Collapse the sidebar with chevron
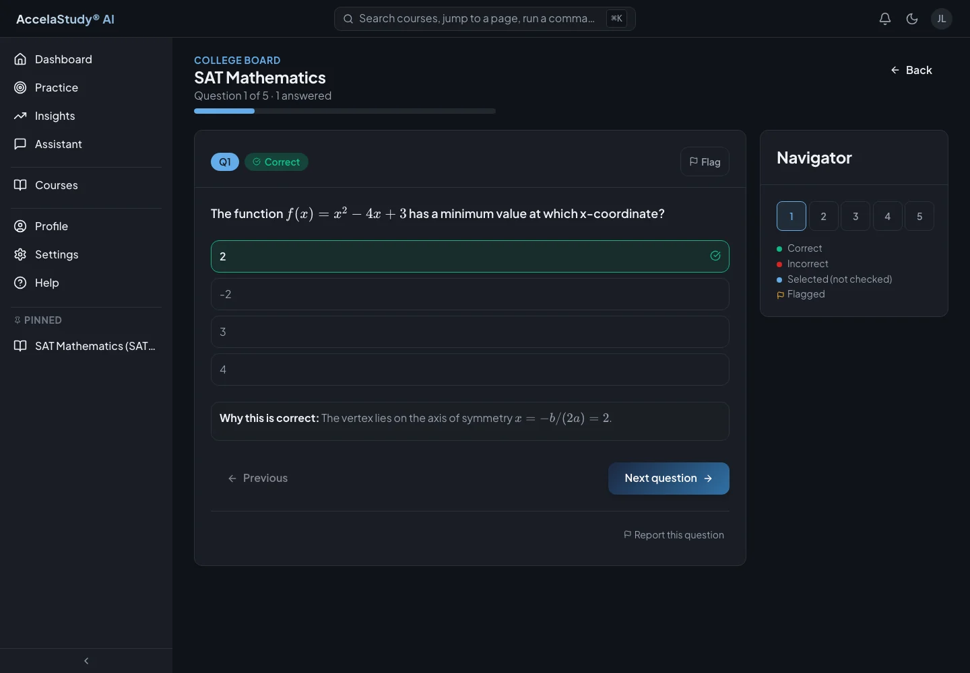The height and width of the screenshot is (673, 970). pos(86,661)
